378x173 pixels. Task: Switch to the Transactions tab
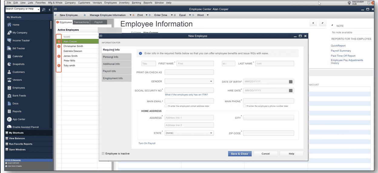point(81,22)
